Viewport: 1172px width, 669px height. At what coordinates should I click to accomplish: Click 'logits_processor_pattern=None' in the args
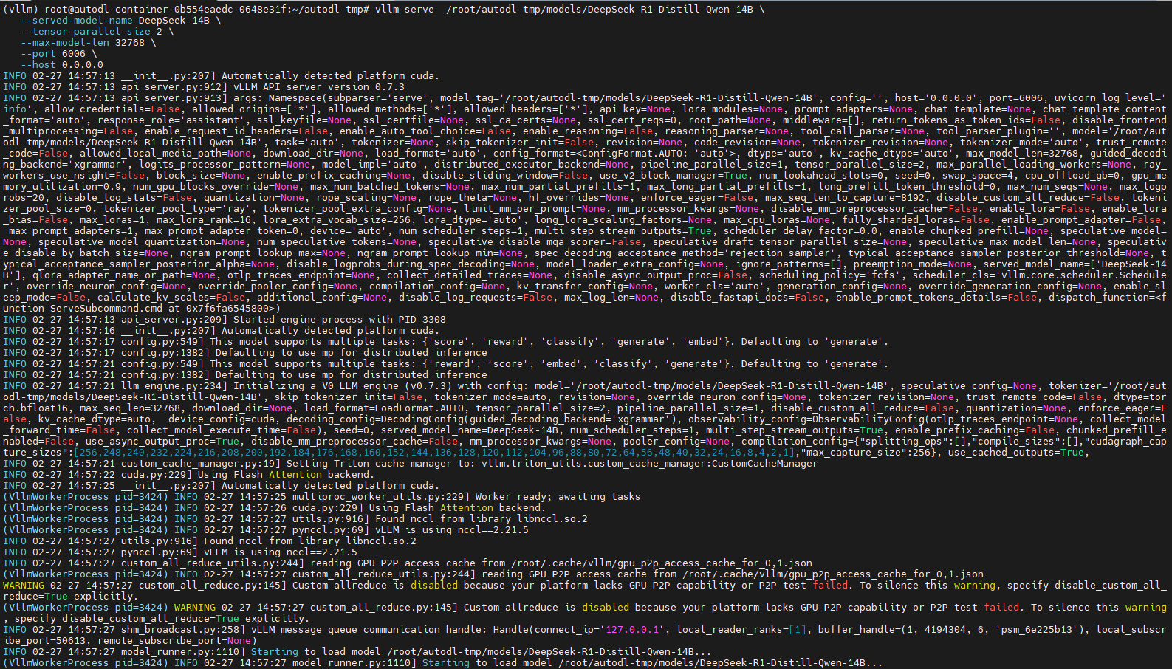[x=224, y=165]
